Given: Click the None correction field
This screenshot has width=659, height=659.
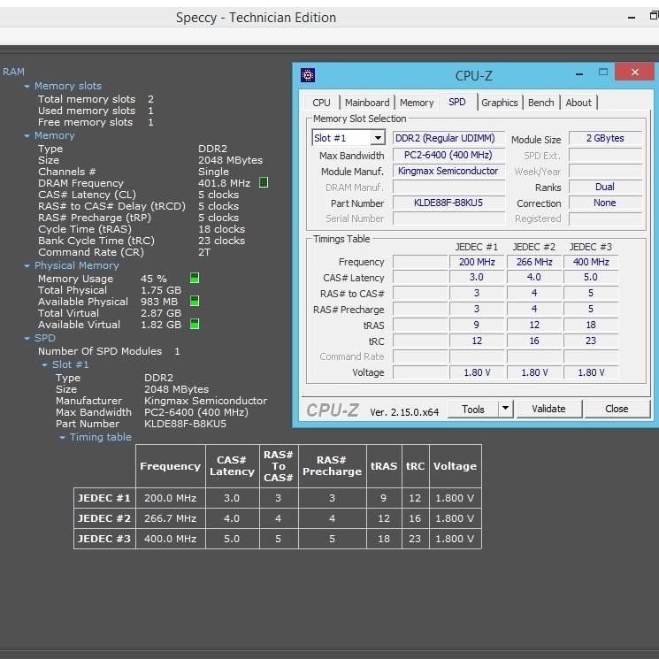Looking at the screenshot, I should [605, 203].
